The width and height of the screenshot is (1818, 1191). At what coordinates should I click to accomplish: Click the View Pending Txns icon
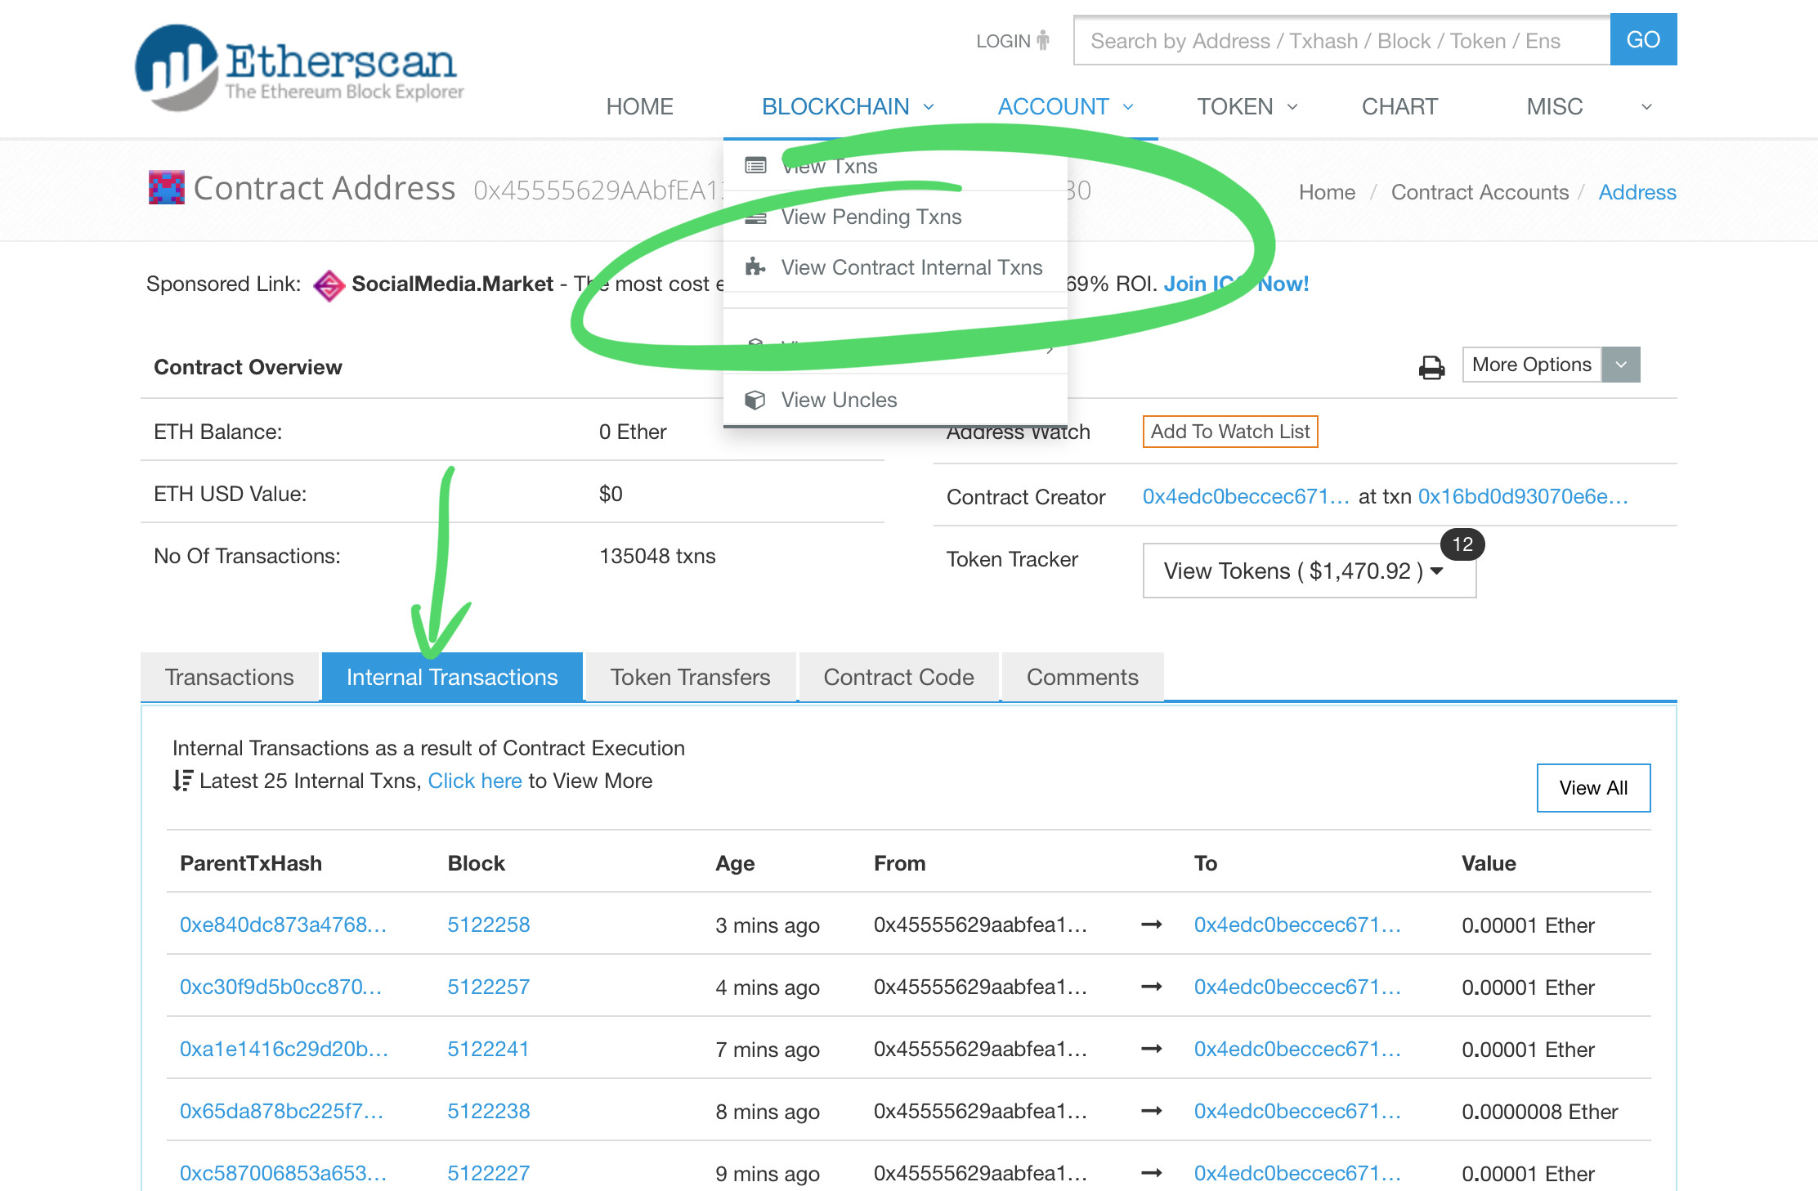(x=756, y=217)
